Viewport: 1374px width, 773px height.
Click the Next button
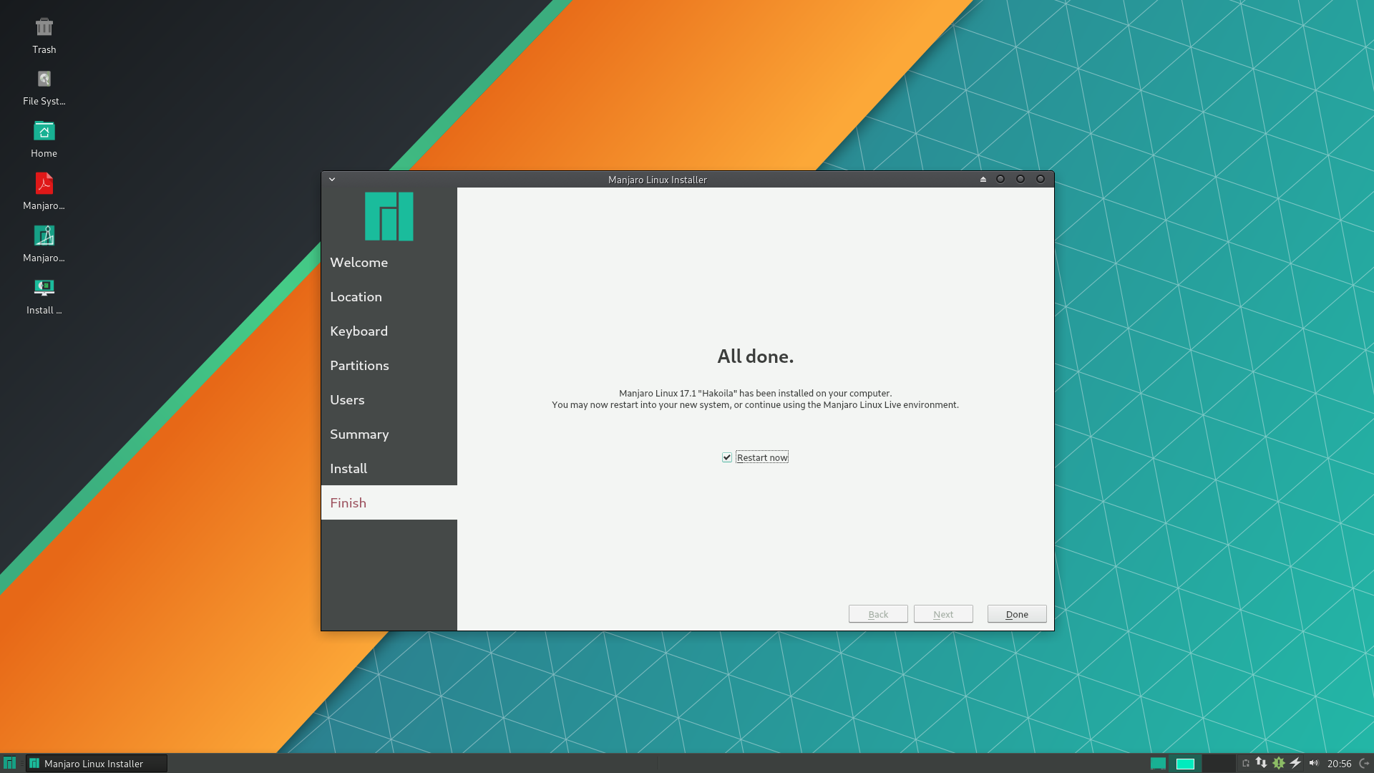(x=943, y=614)
